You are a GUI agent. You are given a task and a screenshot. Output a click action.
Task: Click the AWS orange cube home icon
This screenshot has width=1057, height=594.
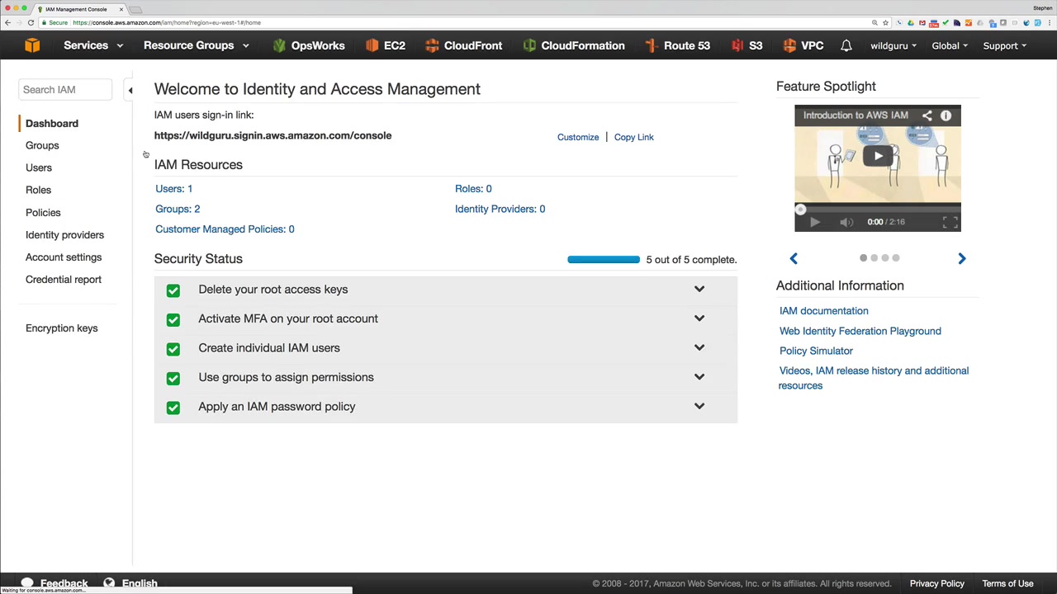tap(32, 45)
